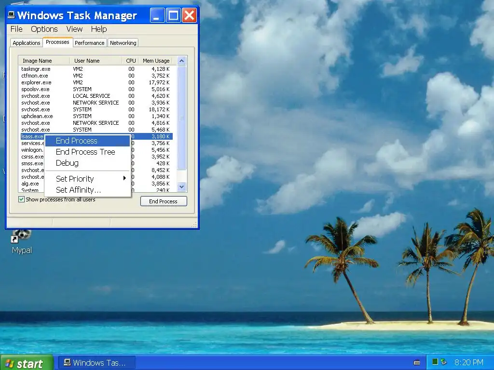Screen dimensions: 494x370
Task: Sort by the Image Name column header
Action: click(x=44, y=61)
